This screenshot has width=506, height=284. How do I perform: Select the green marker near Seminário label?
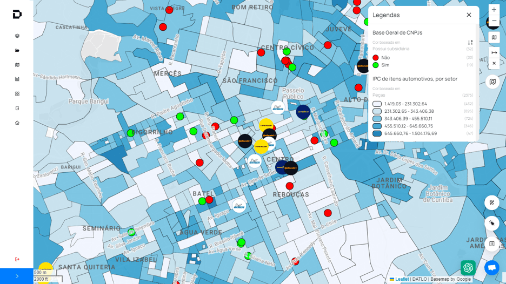[x=131, y=232]
